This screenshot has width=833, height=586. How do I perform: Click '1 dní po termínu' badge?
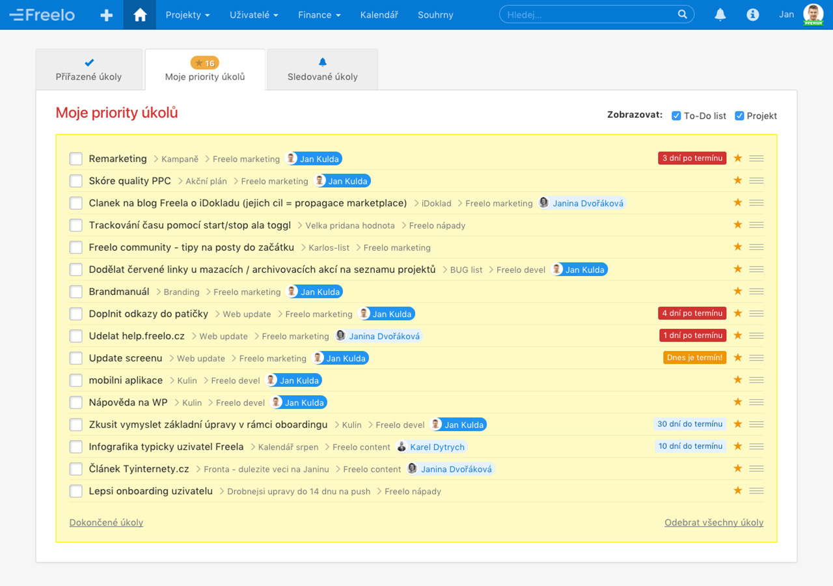pyautogui.click(x=692, y=335)
